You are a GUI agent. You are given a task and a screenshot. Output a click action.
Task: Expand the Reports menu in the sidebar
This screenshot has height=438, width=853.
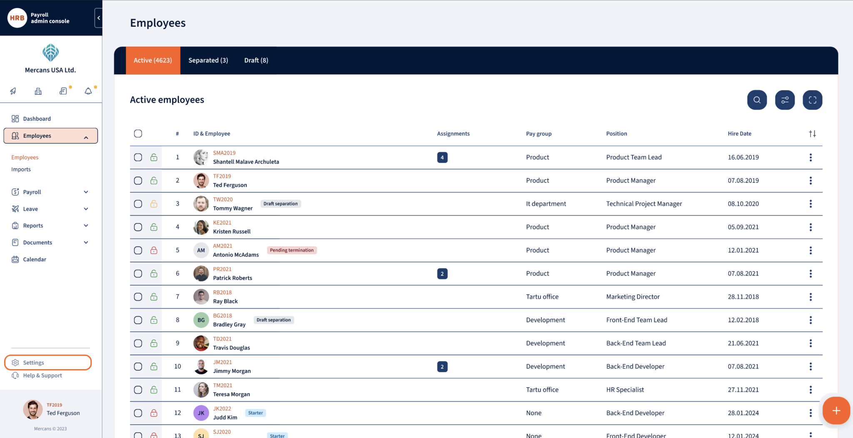point(86,225)
